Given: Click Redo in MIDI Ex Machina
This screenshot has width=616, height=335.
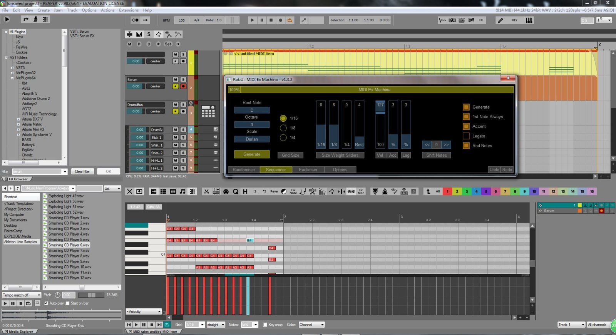Looking at the screenshot, I should 507,169.
